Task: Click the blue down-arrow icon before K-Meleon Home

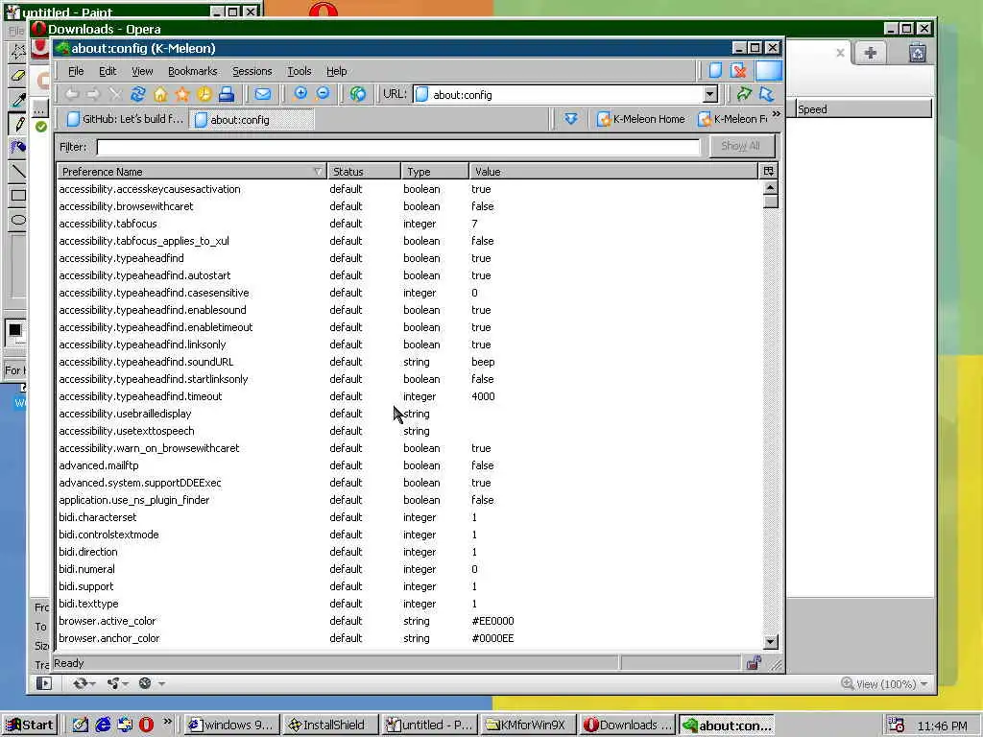Action: click(570, 118)
